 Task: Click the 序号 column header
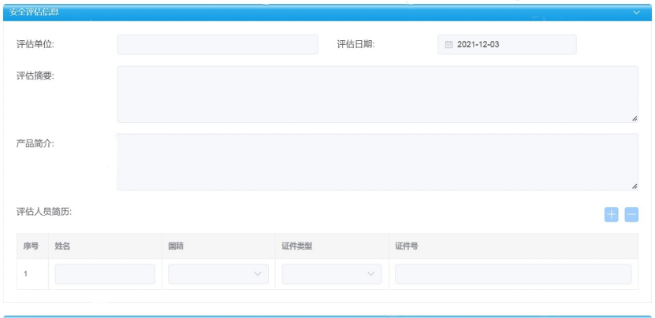[x=32, y=246]
